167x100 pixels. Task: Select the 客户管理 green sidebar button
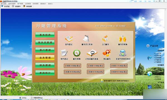pyautogui.click(x=45, y=50)
